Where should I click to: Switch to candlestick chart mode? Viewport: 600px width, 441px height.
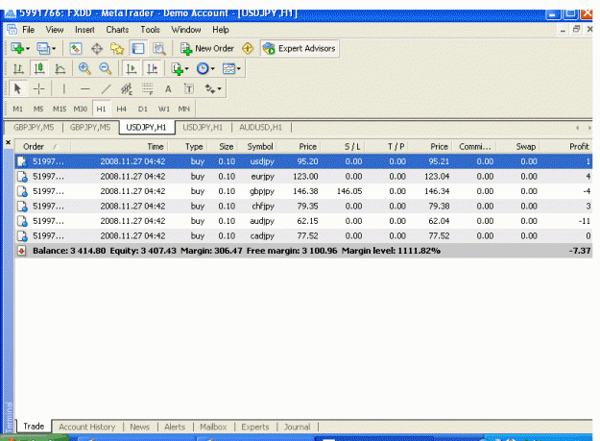point(39,69)
